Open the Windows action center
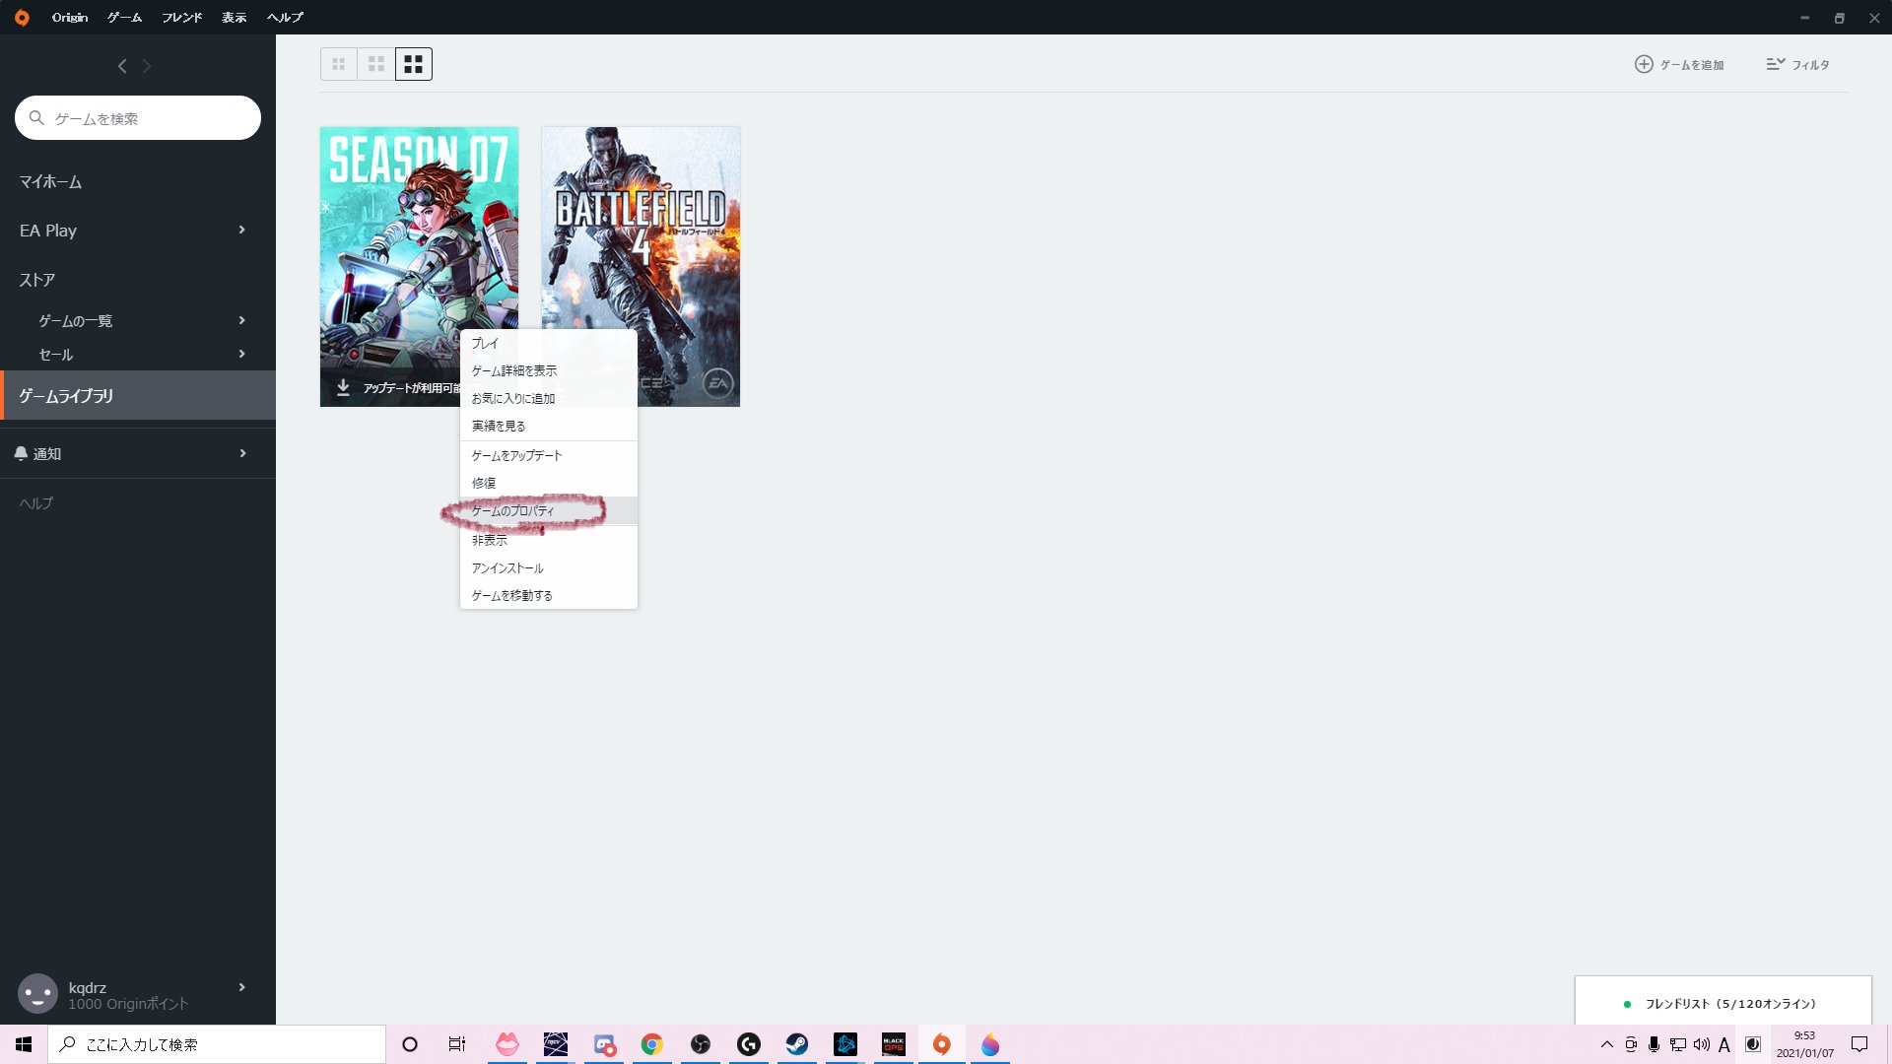The height and width of the screenshot is (1064, 1892). pyautogui.click(x=1859, y=1044)
